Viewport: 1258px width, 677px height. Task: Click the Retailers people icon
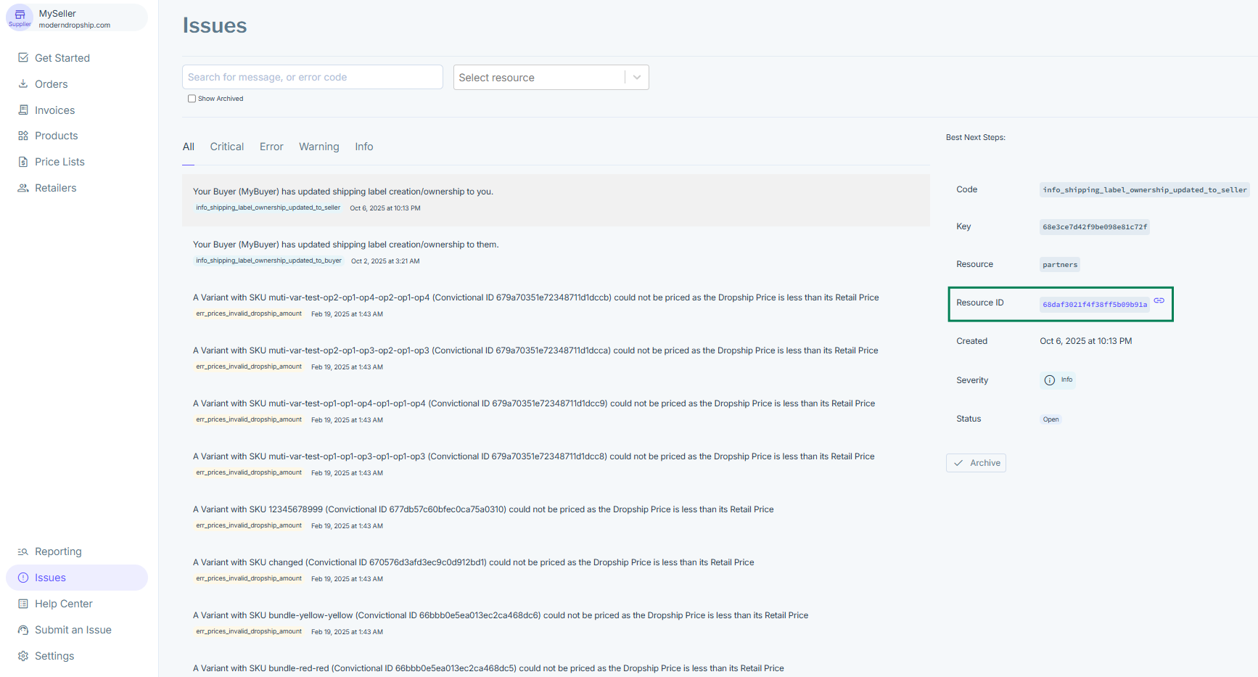[23, 188]
